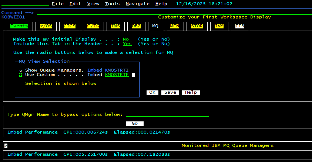Viewport: 312px width, 162px height.
Task: Expand the Monitored IBM MQ Queue Managers section
Action: coord(6,146)
